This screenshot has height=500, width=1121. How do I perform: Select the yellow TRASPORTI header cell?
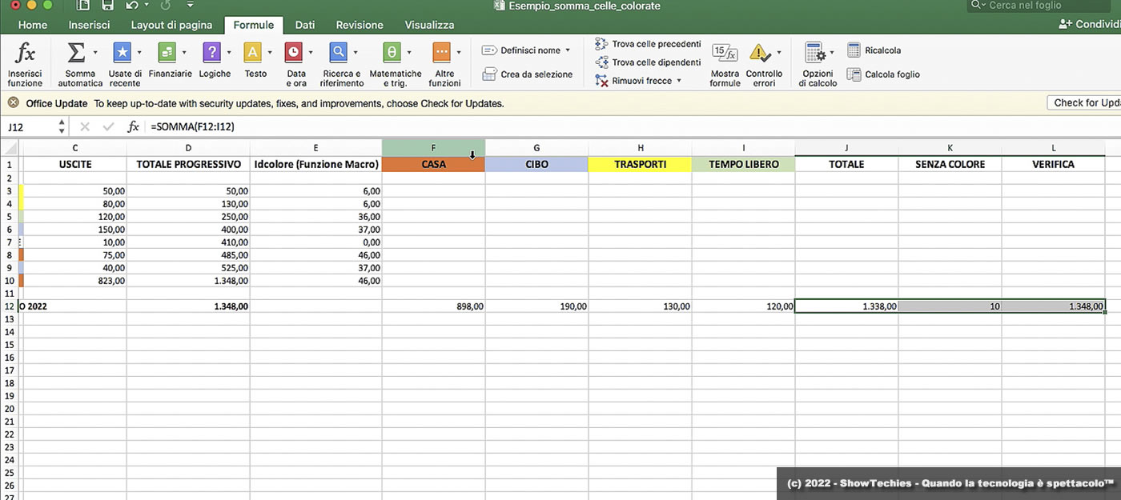click(640, 164)
